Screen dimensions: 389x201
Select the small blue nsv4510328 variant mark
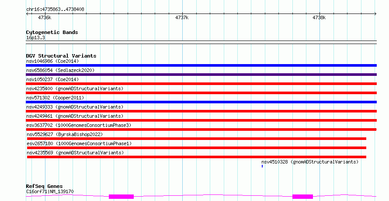point(262,167)
